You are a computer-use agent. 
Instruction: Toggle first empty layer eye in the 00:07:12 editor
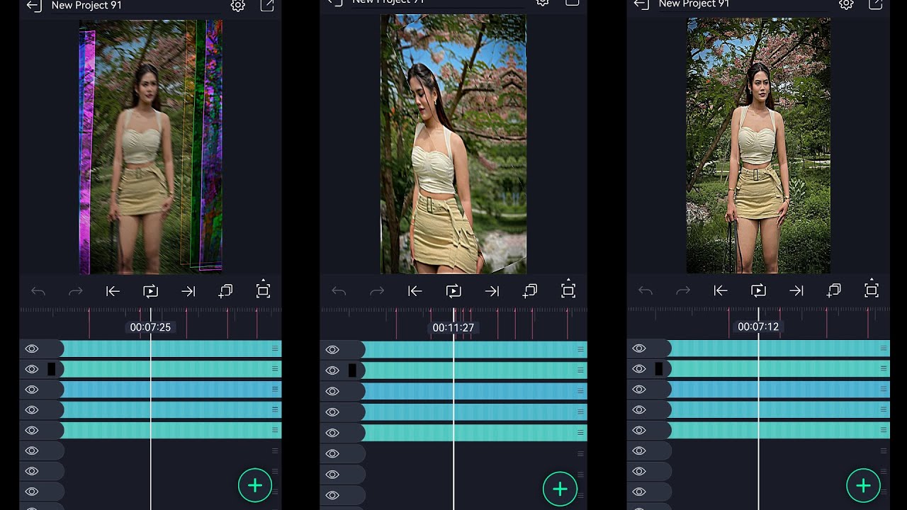[x=639, y=450]
